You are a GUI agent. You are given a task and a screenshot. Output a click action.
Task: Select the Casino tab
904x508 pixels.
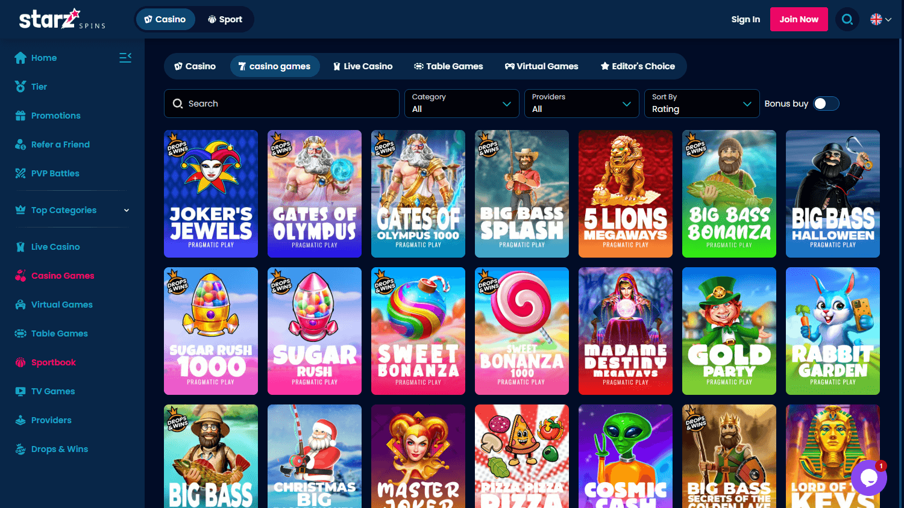click(195, 66)
